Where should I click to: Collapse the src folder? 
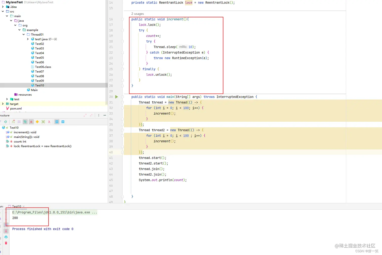pyautogui.click(x=3, y=11)
